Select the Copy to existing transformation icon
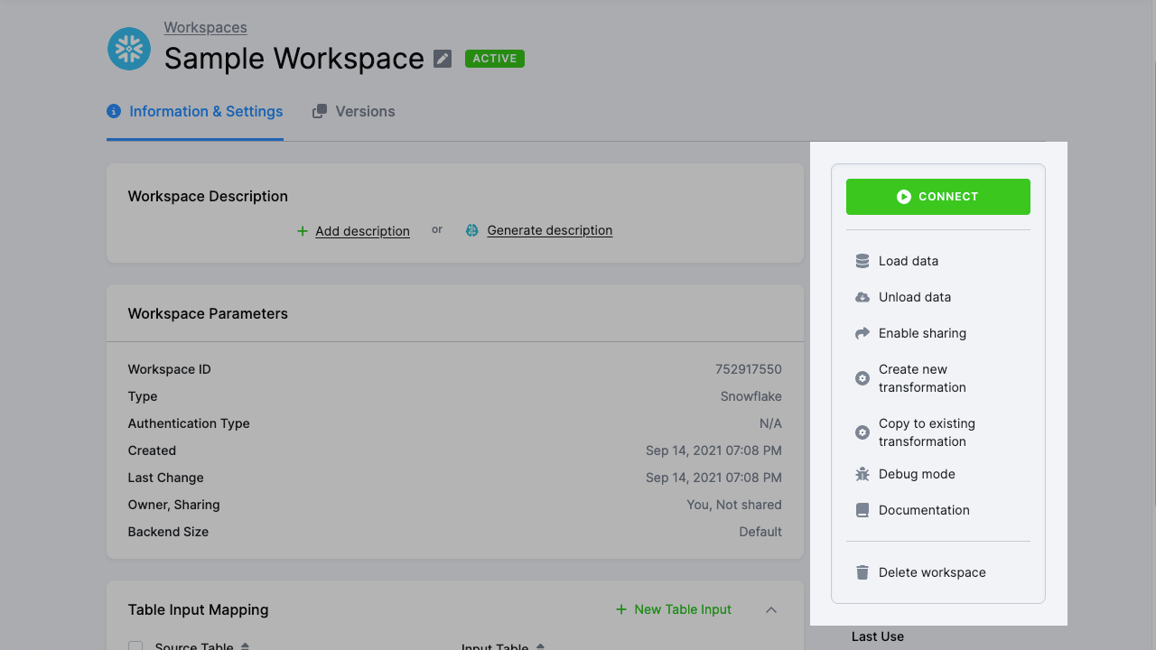 tap(862, 432)
